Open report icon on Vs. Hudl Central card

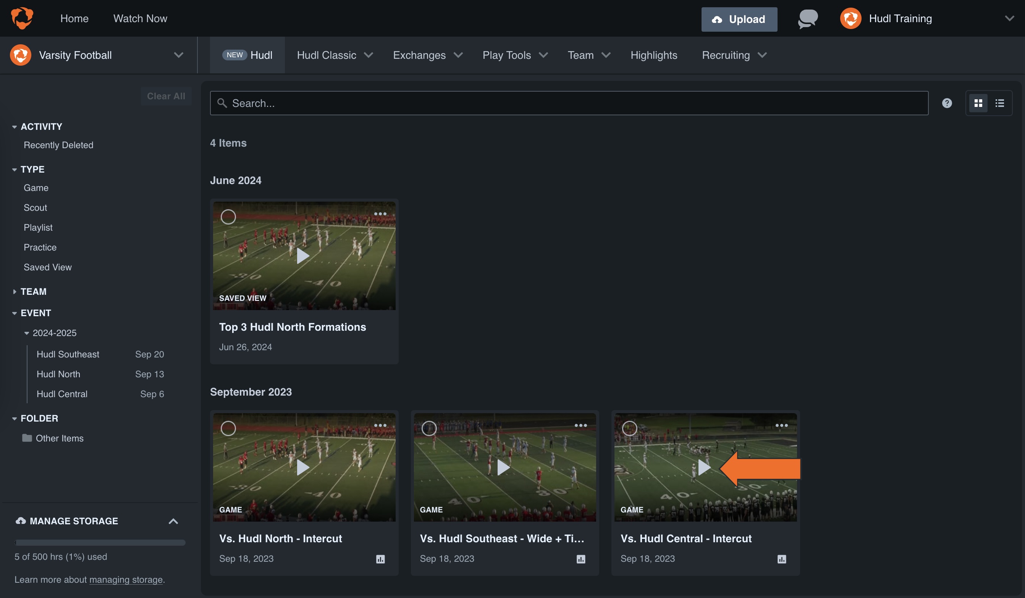click(782, 559)
